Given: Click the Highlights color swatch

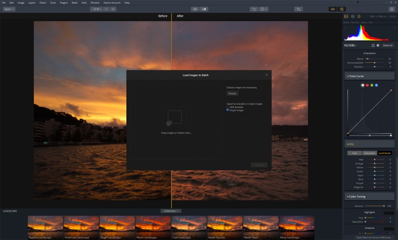Looking at the screenshot, I should click(x=389, y=213).
